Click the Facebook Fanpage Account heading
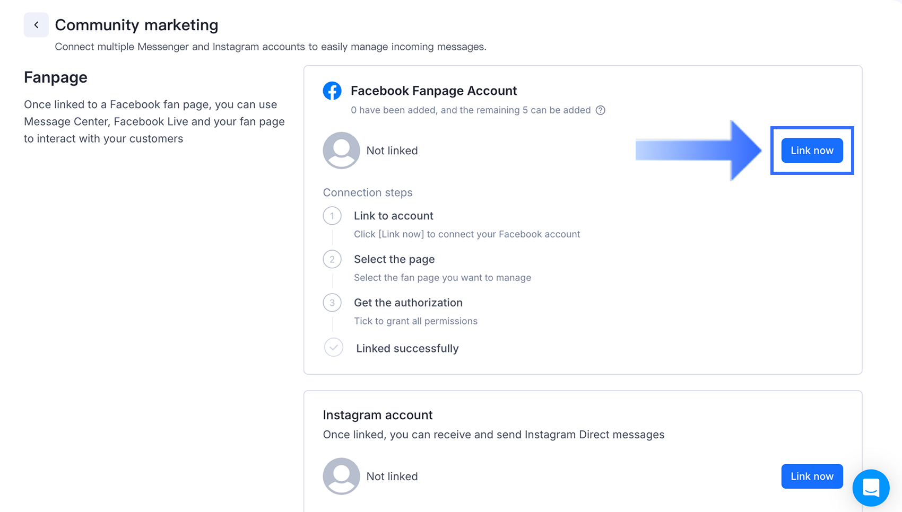Screen dimensions: 902x512 click(x=433, y=91)
